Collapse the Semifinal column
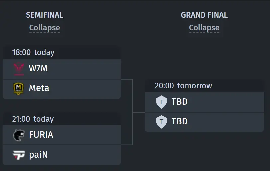This screenshot has height=171, width=270. 45,28
